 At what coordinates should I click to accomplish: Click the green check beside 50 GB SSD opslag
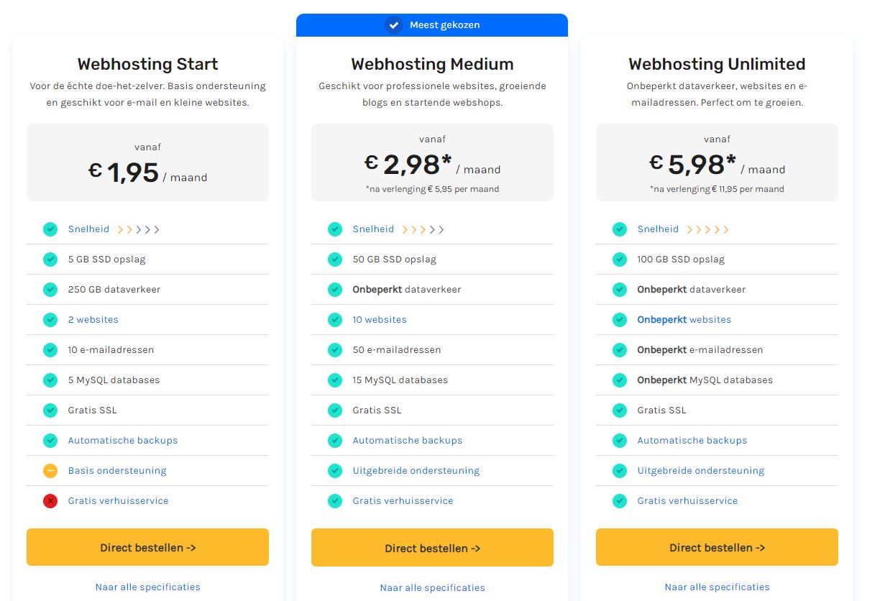[x=335, y=260]
